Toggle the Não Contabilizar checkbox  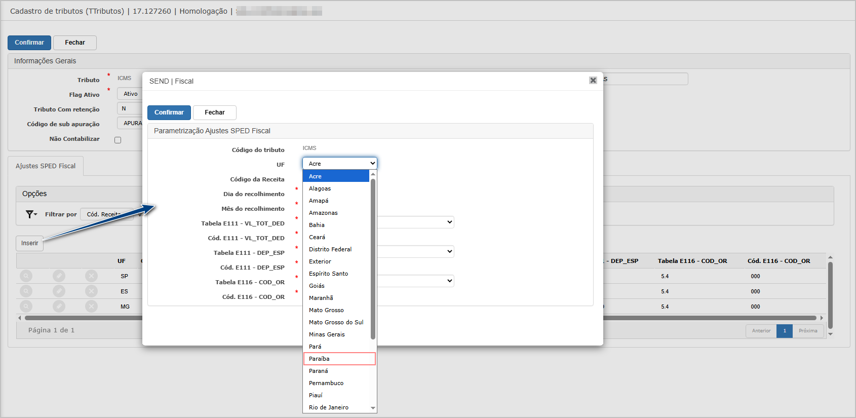point(118,140)
